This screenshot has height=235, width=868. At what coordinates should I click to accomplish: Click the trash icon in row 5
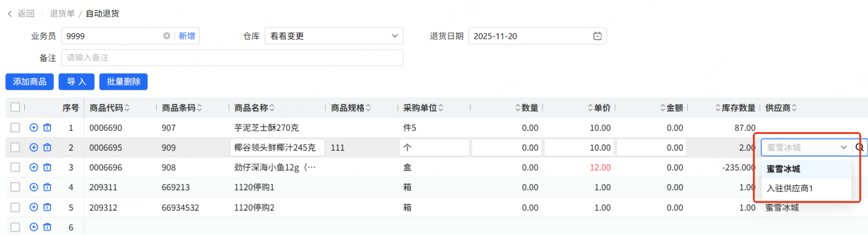click(x=47, y=207)
